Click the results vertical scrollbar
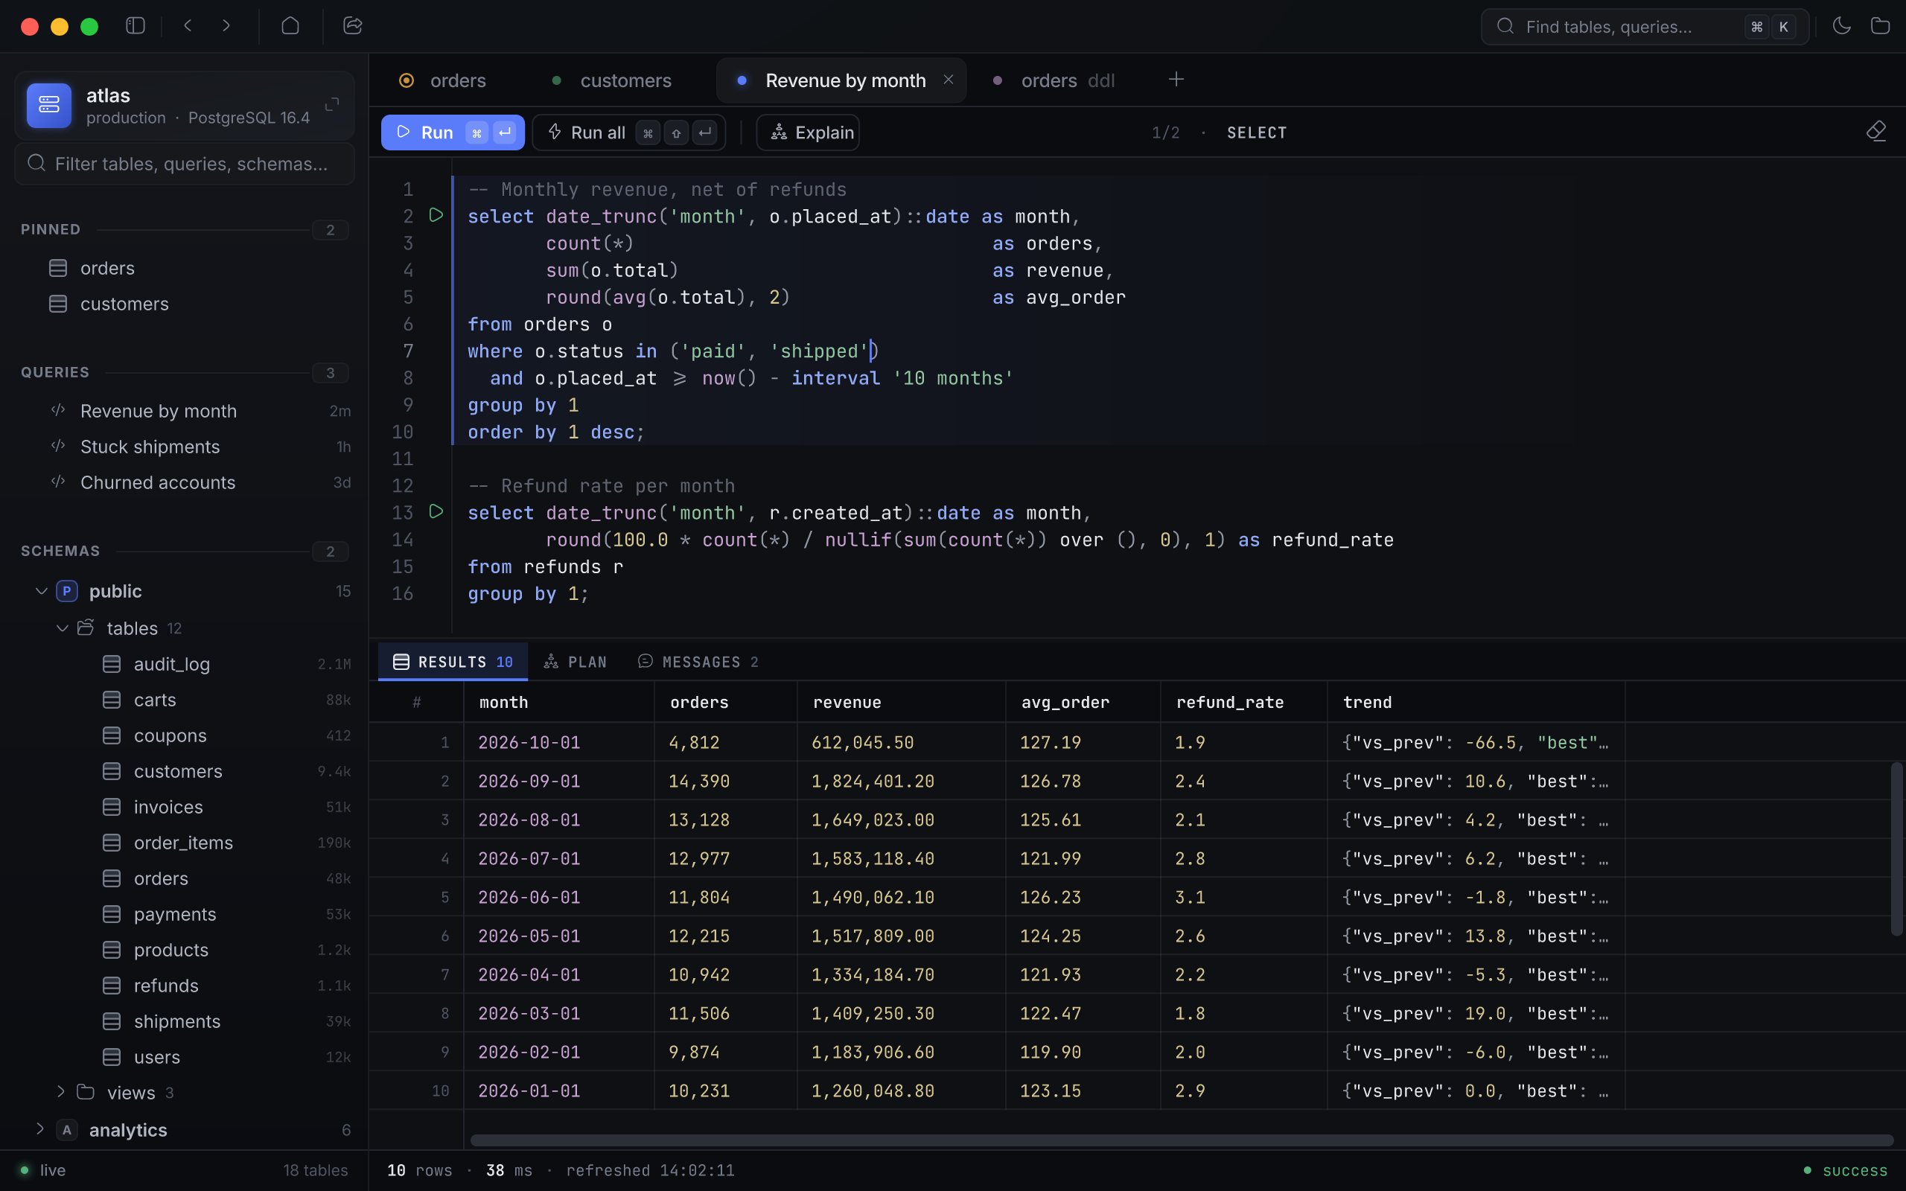 (x=1896, y=849)
